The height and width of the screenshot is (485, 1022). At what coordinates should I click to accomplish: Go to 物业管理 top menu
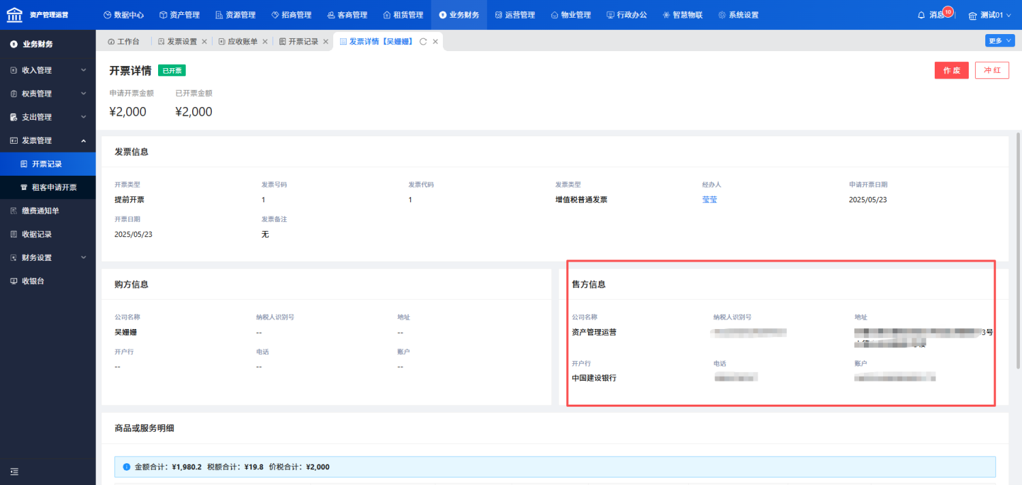click(x=571, y=15)
